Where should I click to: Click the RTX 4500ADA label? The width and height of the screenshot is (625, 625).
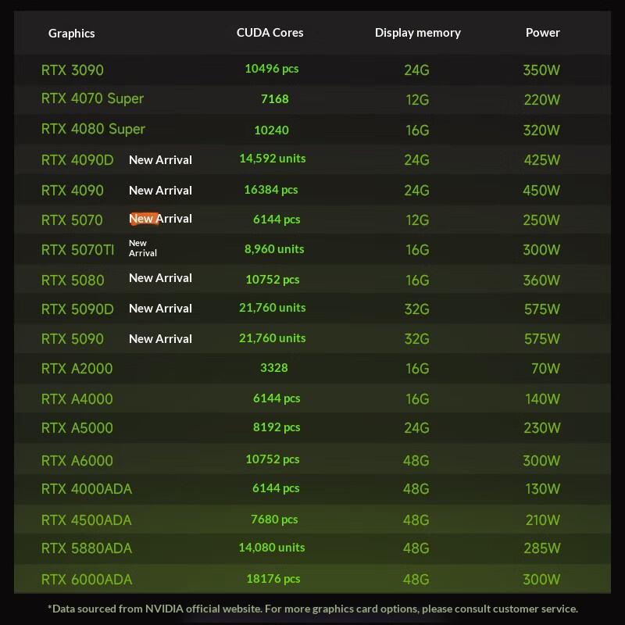point(86,520)
